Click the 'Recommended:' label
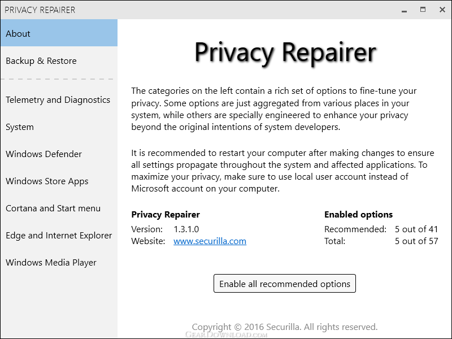The height and width of the screenshot is (339, 452). coord(355,229)
